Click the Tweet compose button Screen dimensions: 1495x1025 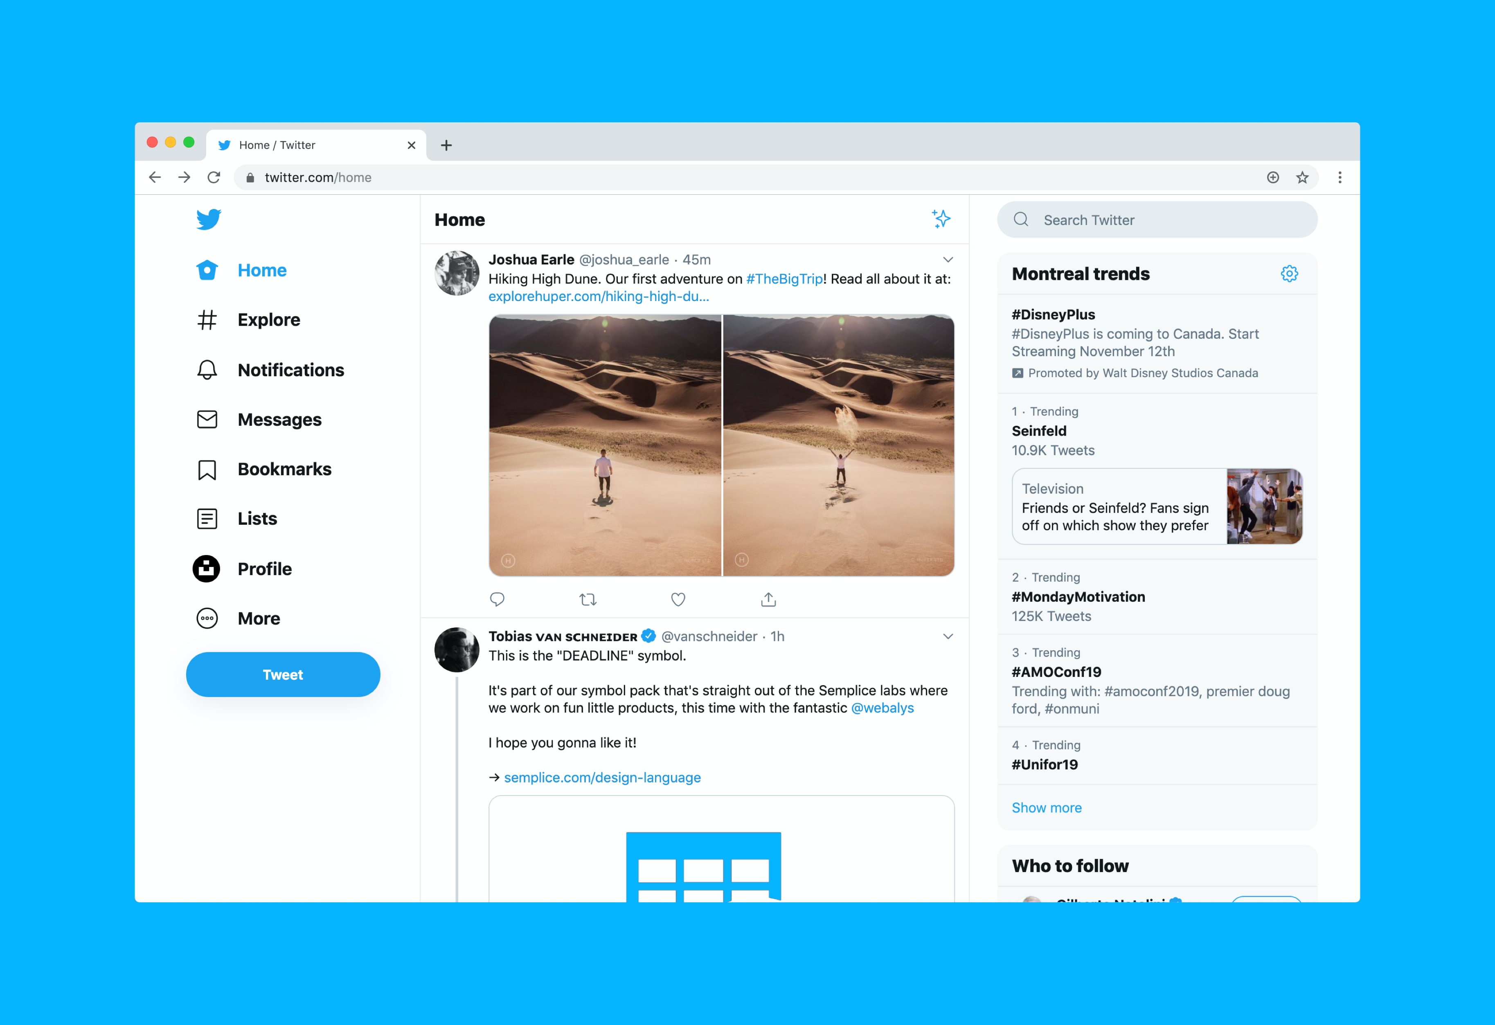[x=282, y=674]
